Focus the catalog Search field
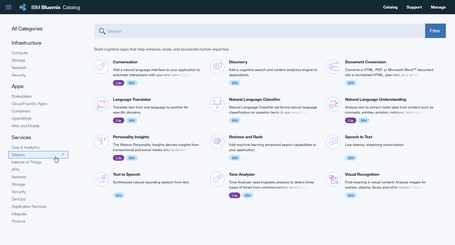 [260, 31]
